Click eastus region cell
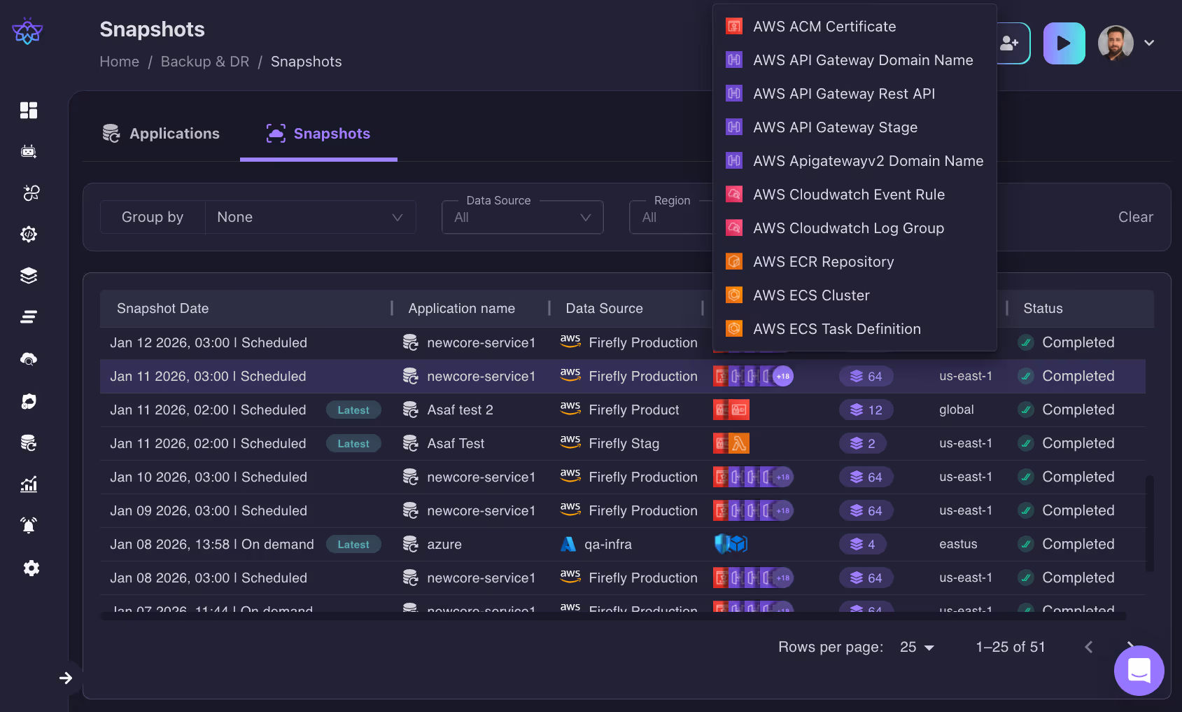This screenshot has height=712, width=1182. tap(958, 544)
